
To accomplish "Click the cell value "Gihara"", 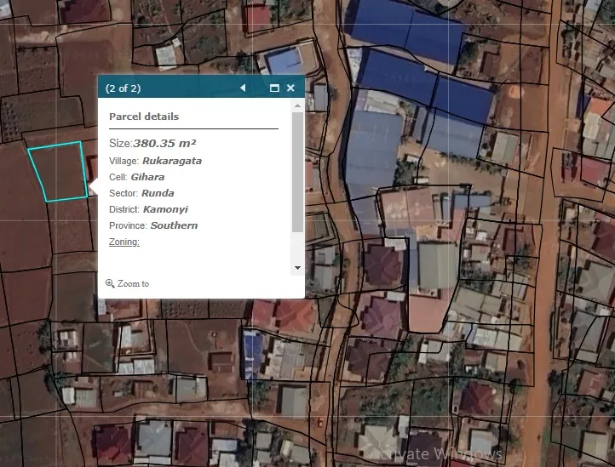I will click(147, 177).
